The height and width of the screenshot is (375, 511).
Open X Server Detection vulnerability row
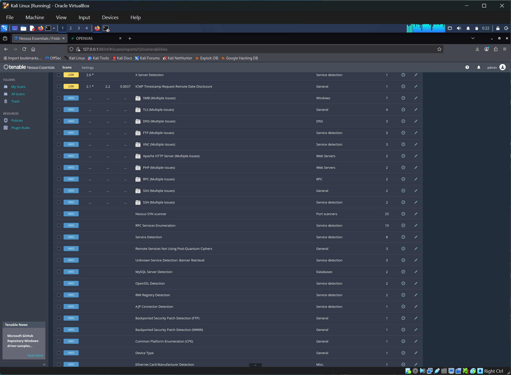238,75
